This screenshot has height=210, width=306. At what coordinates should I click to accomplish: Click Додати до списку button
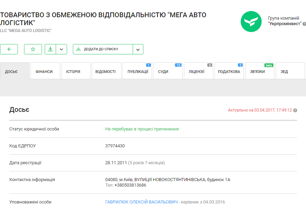(x=102, y=49)
